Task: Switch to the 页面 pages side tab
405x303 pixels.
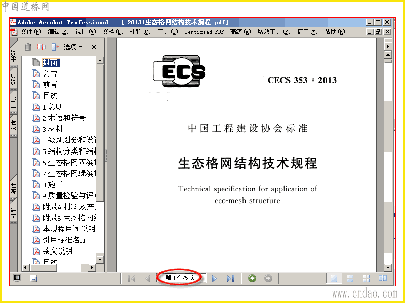Action: (x=14, y=125)
